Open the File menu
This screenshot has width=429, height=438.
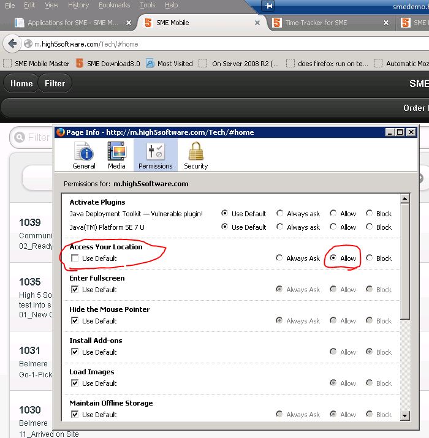point(10,5)
